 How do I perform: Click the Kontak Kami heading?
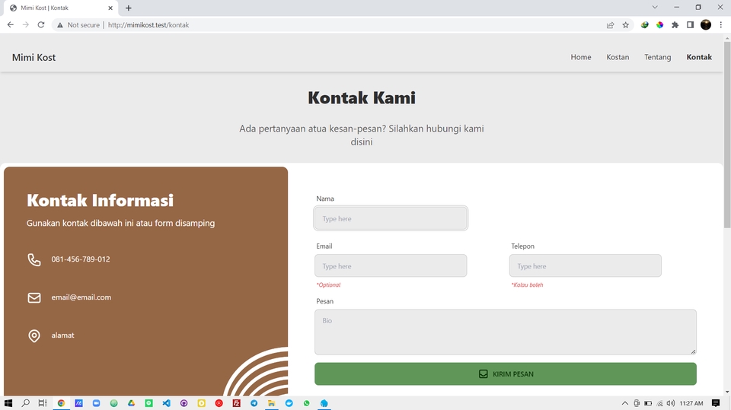click(361, 98)
